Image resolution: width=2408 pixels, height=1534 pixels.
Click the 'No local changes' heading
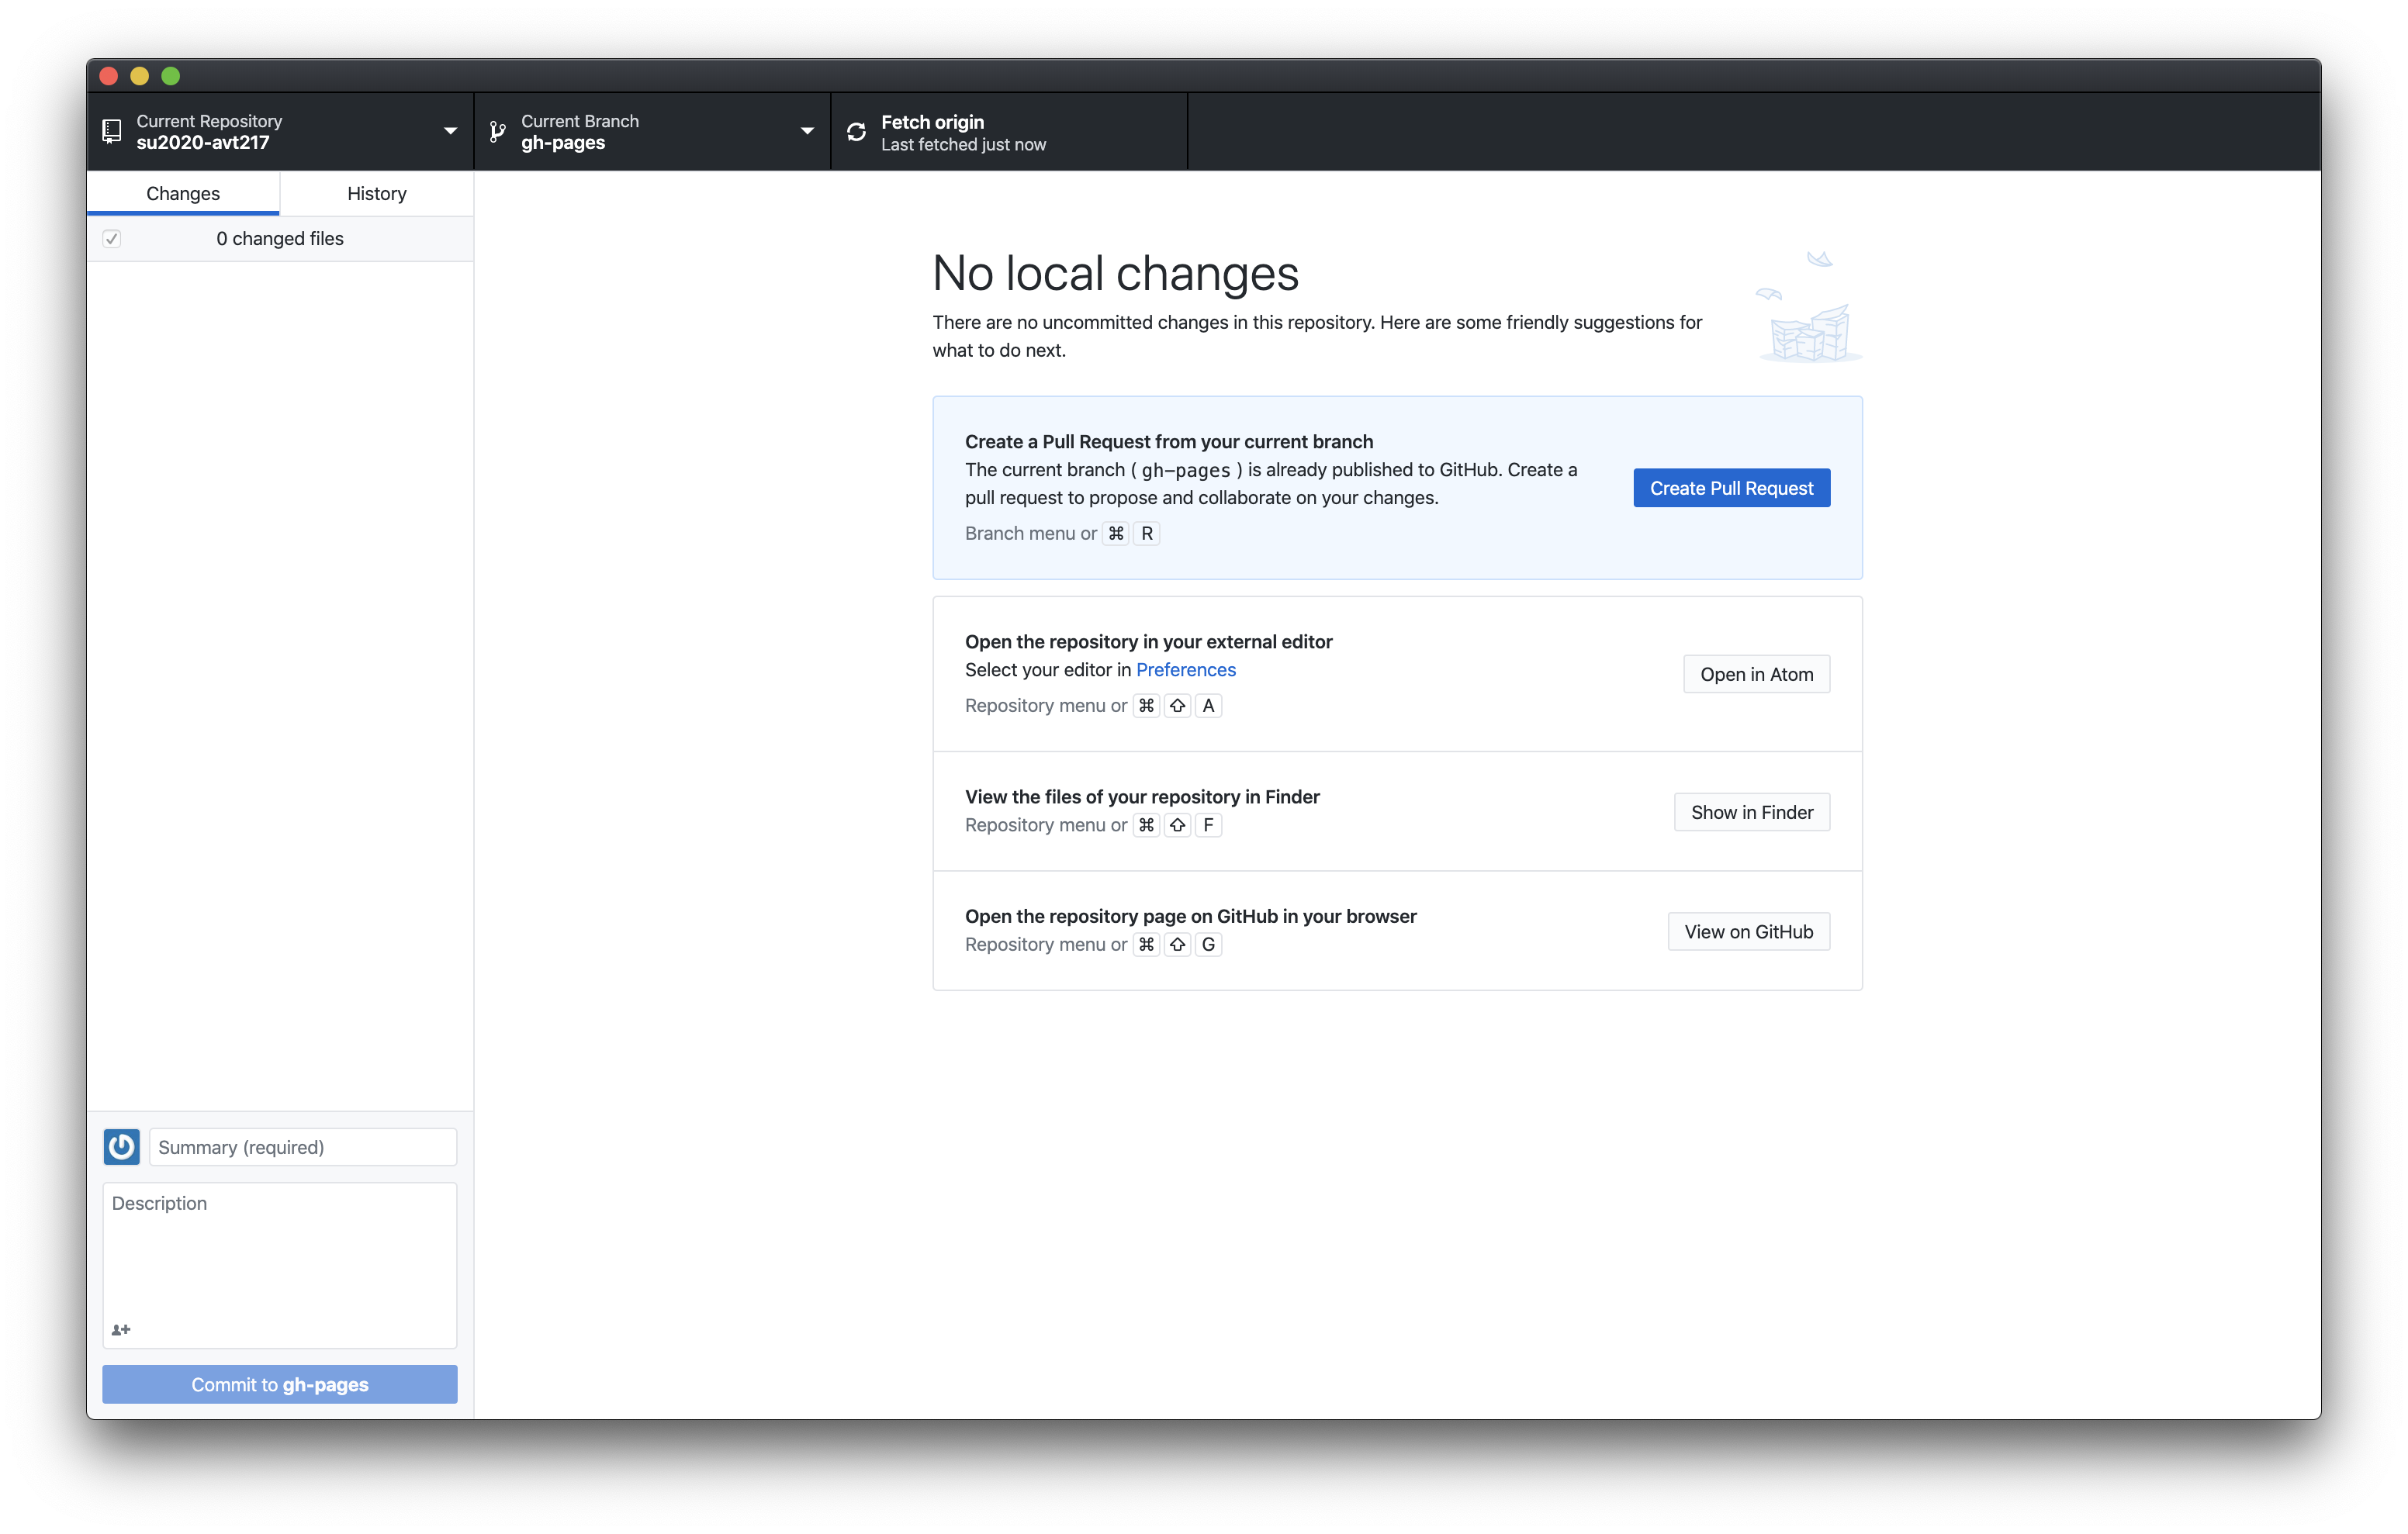point(1115,273)
